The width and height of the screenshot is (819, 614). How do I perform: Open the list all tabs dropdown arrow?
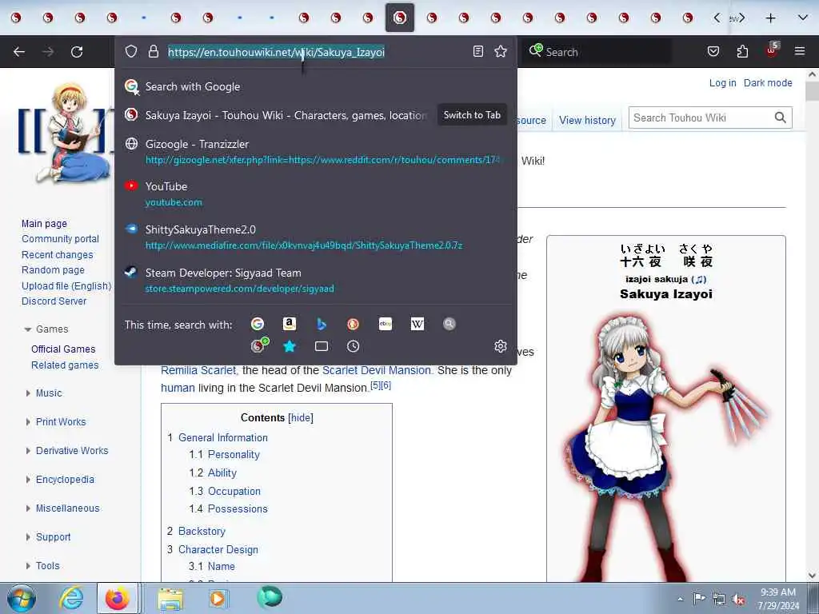pyautogui.click(x=803, y=18)
